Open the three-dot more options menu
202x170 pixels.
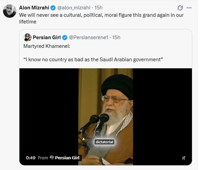189,8
